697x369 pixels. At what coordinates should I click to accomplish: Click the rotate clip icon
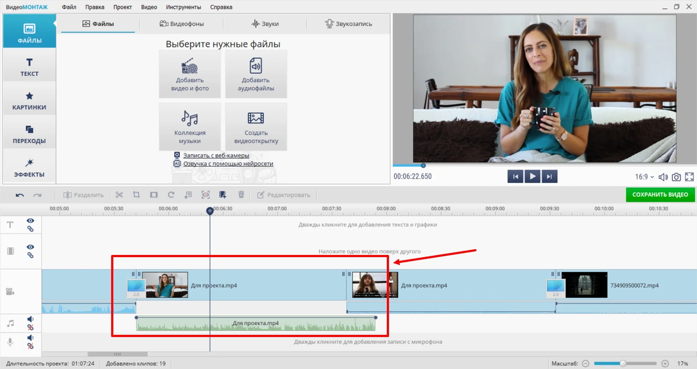(171, 195)
